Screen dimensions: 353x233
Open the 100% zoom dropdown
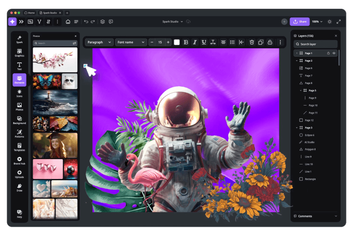(317, 22)
